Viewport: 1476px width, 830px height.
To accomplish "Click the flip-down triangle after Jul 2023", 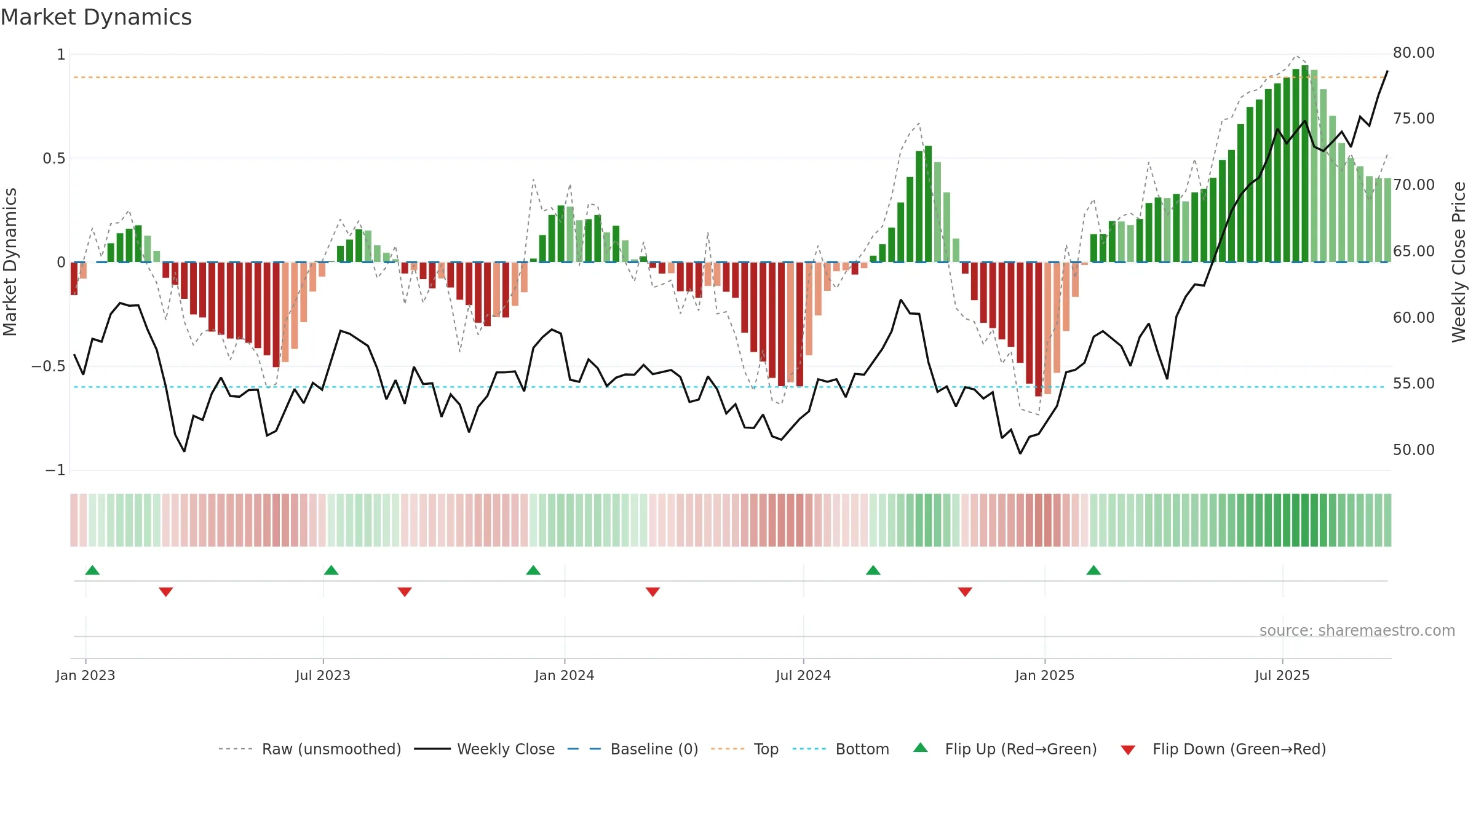I will pyautogui.click(x=405, y=592).
